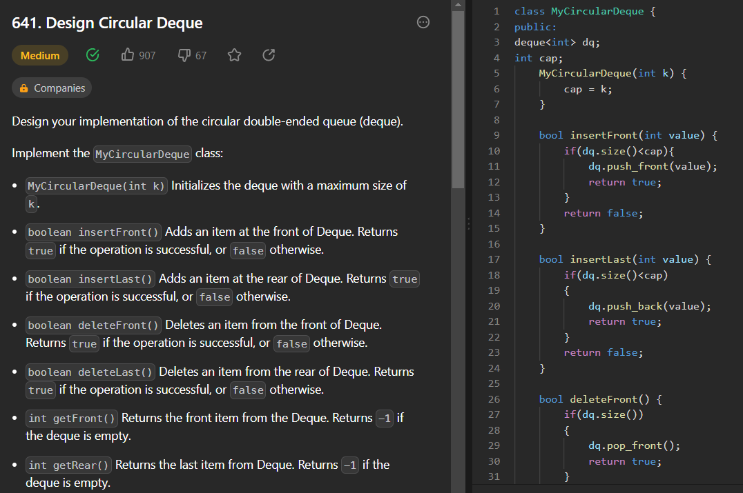Viewport: 743px width, 493px height.
Task: Open the Companies tag button
Action: tap(52, 88)
